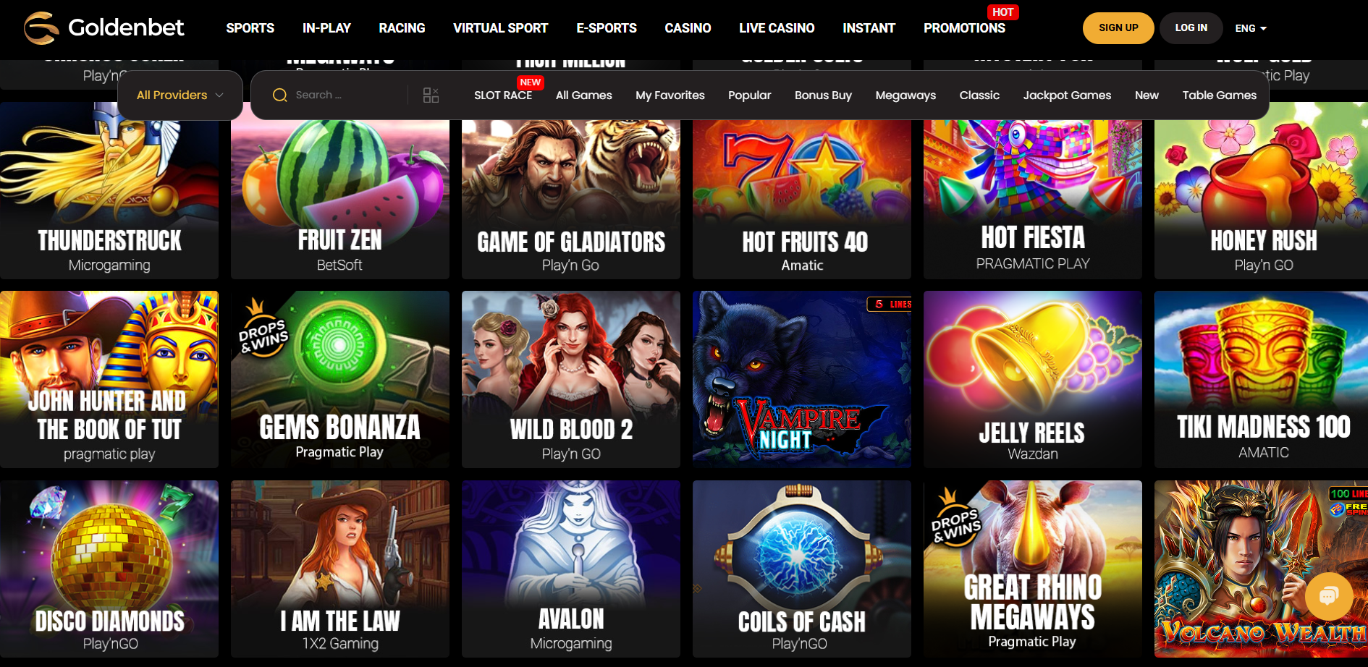Launch the Hot Fiesta game tile
The height and width of the screenshot is (667, 1368).
pos(1033,190)
